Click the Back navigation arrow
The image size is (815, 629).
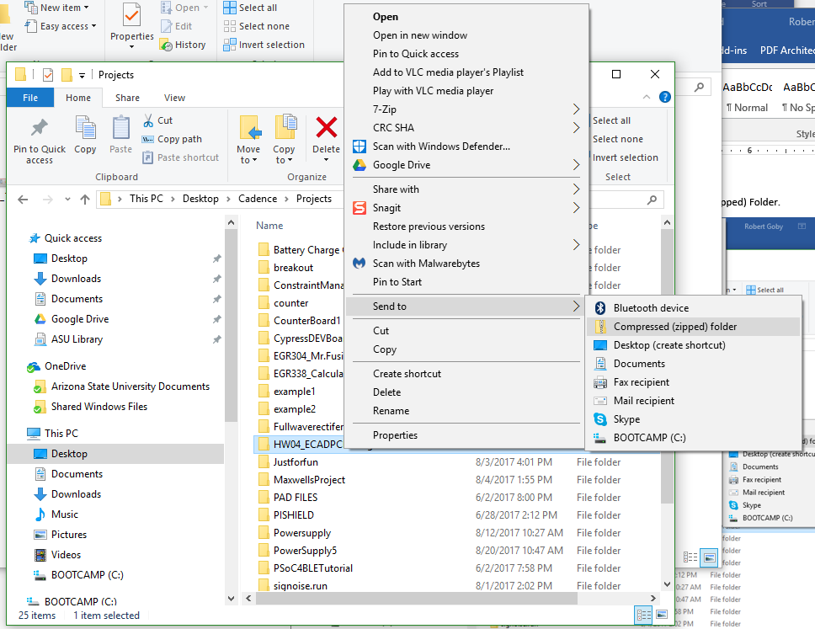[x=23, y=199]
